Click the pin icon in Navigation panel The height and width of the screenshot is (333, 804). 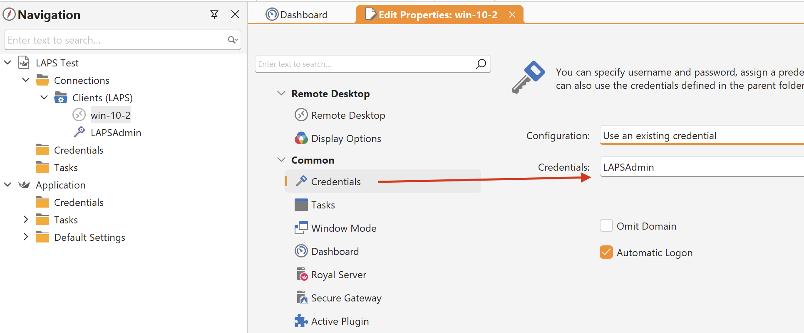point(214,15)
